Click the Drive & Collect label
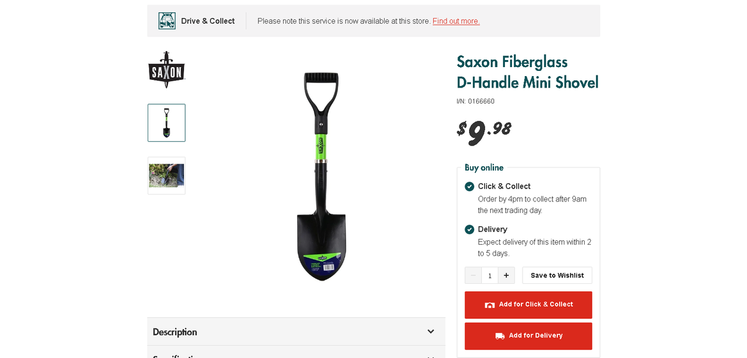 pyautogui.click(x=208, y=21)
